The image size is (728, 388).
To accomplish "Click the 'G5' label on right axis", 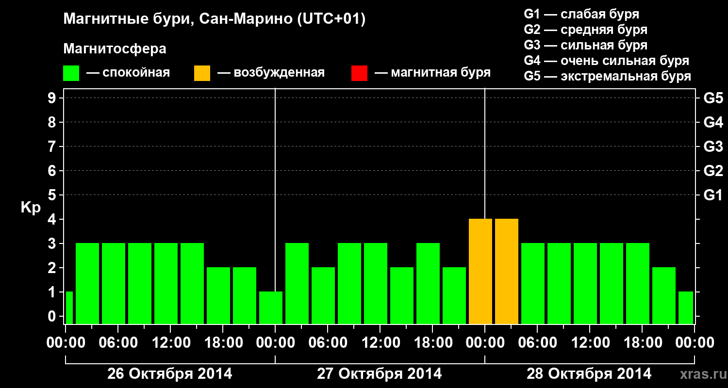I will 713,98.
